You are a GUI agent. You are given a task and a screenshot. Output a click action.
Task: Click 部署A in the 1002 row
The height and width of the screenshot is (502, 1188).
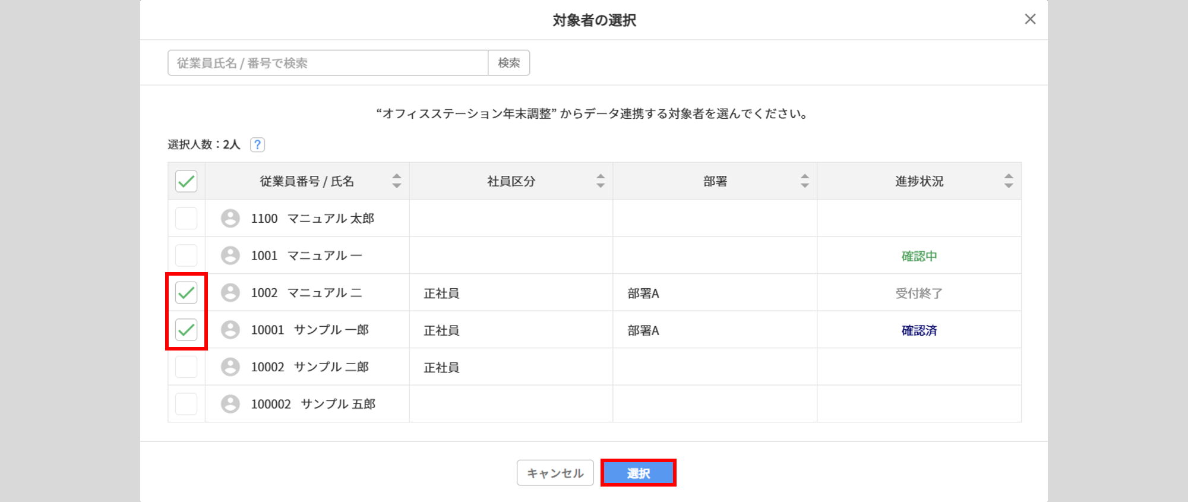643,293
